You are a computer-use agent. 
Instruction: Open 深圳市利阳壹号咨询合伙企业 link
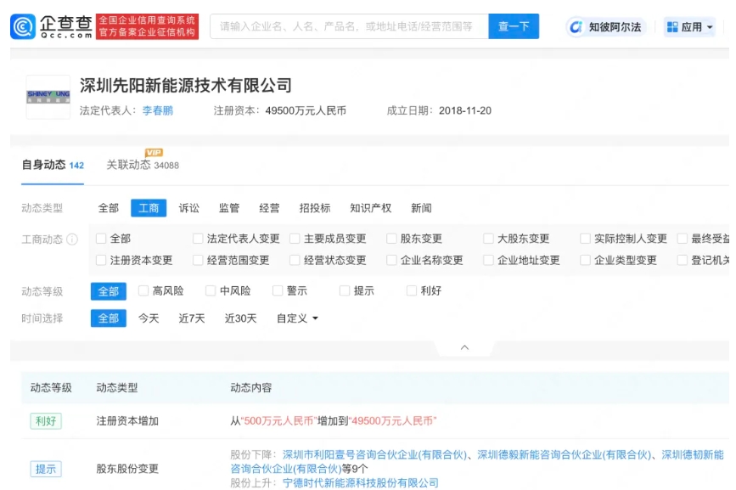click(374, 455)
